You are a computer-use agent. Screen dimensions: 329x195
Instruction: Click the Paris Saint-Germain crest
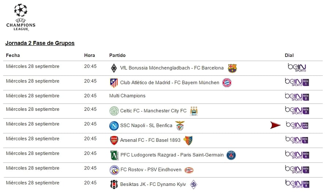click(x=231, y=155)
